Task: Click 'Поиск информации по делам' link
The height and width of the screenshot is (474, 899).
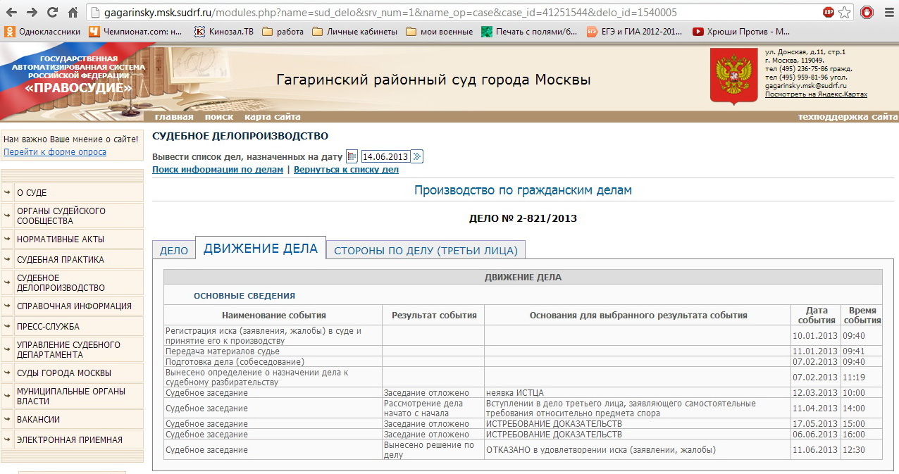Action: tap(218, 170)
